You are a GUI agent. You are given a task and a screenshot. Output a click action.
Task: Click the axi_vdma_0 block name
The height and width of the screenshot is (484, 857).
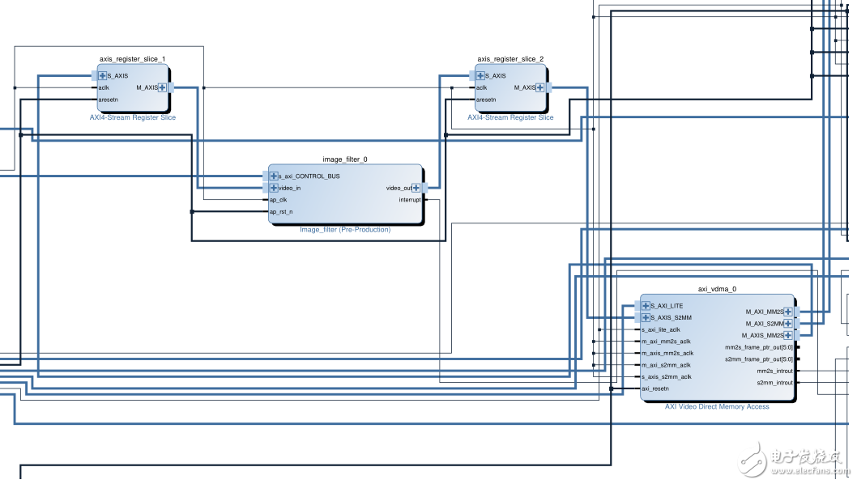click(x=717, y=289)
